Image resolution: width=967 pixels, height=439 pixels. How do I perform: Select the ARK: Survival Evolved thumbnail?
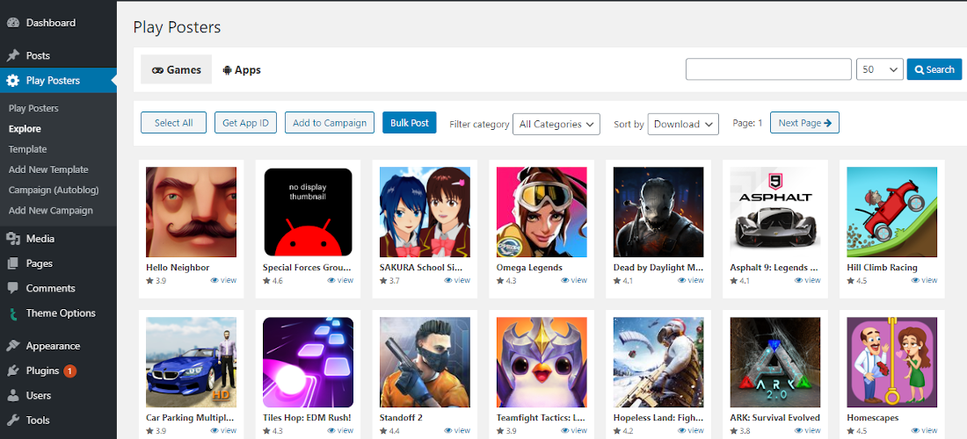click(775, 362)
